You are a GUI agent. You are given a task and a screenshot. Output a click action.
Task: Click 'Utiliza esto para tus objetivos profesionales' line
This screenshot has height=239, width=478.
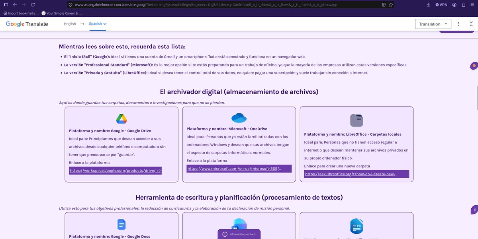[x=174, y=208]
